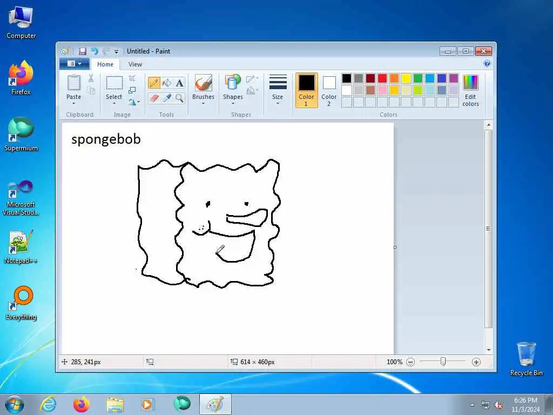Open Edit colors dialog
Image resolution: width=553 pixels, height=415 pixels.
coord(470,90)
